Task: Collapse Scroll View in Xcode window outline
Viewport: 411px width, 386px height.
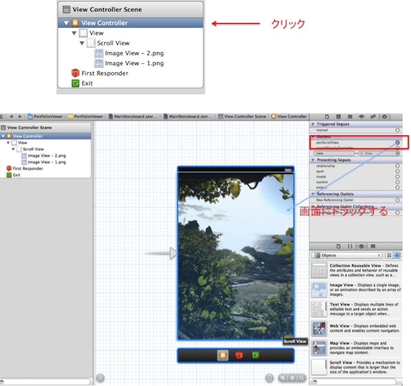Action: pyautogui.click(x=13, y=149)
